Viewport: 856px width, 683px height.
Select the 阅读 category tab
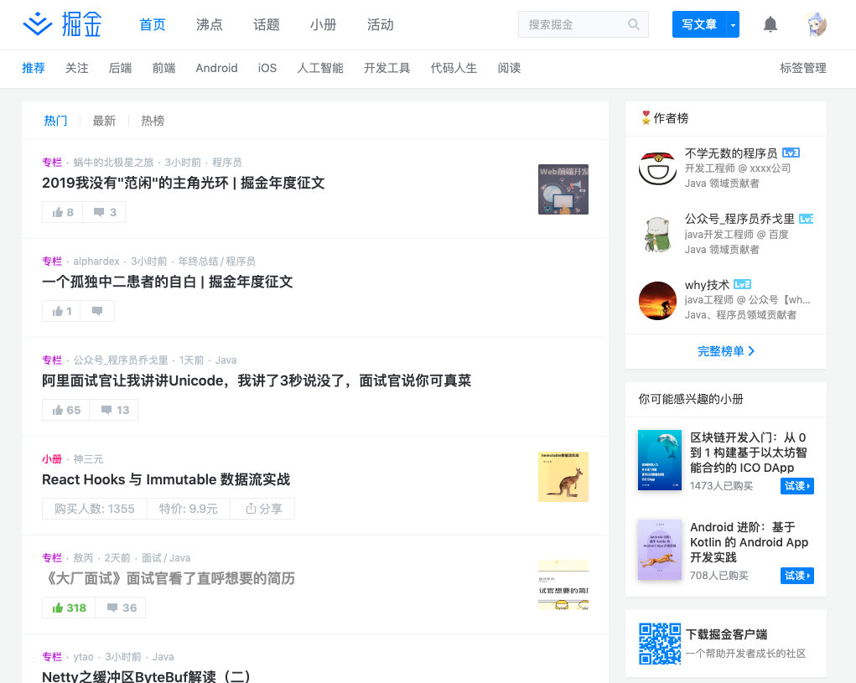(510, 68)
